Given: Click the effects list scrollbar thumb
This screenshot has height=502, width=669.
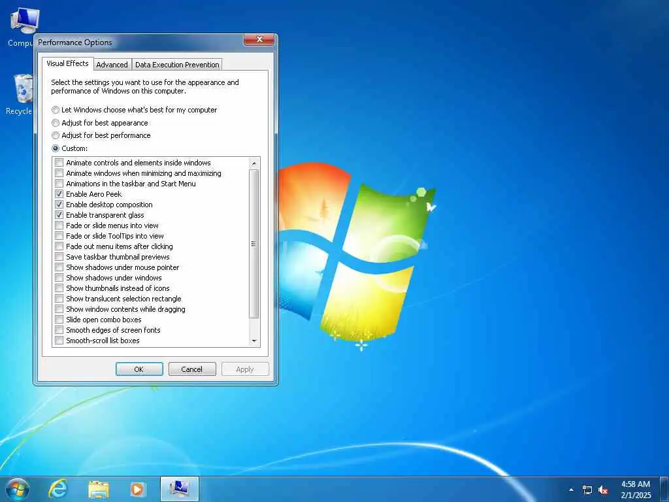Looking at the screenshot, I should (254, 244).
